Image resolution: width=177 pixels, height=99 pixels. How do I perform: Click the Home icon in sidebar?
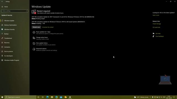coord(2,7)
